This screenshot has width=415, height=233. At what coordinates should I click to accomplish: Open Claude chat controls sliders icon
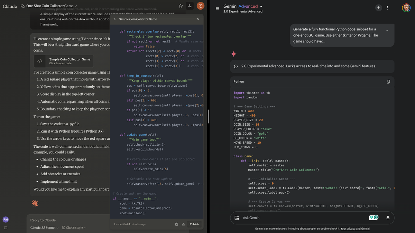click(x=190, y=6)
